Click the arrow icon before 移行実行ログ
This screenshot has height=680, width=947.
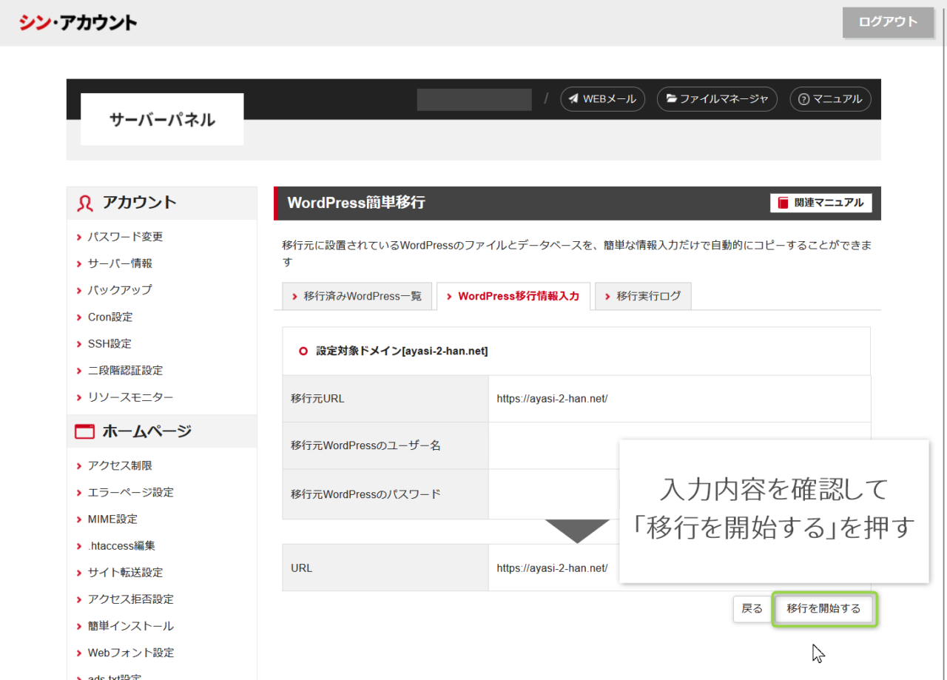pos(608,296)
